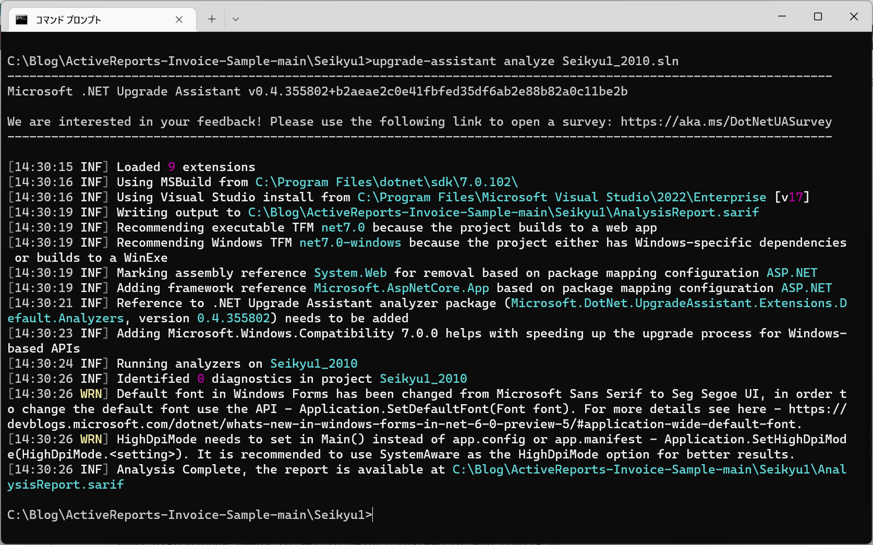Click the WRN label on Default font warning
873x545 pixels.
91,394
